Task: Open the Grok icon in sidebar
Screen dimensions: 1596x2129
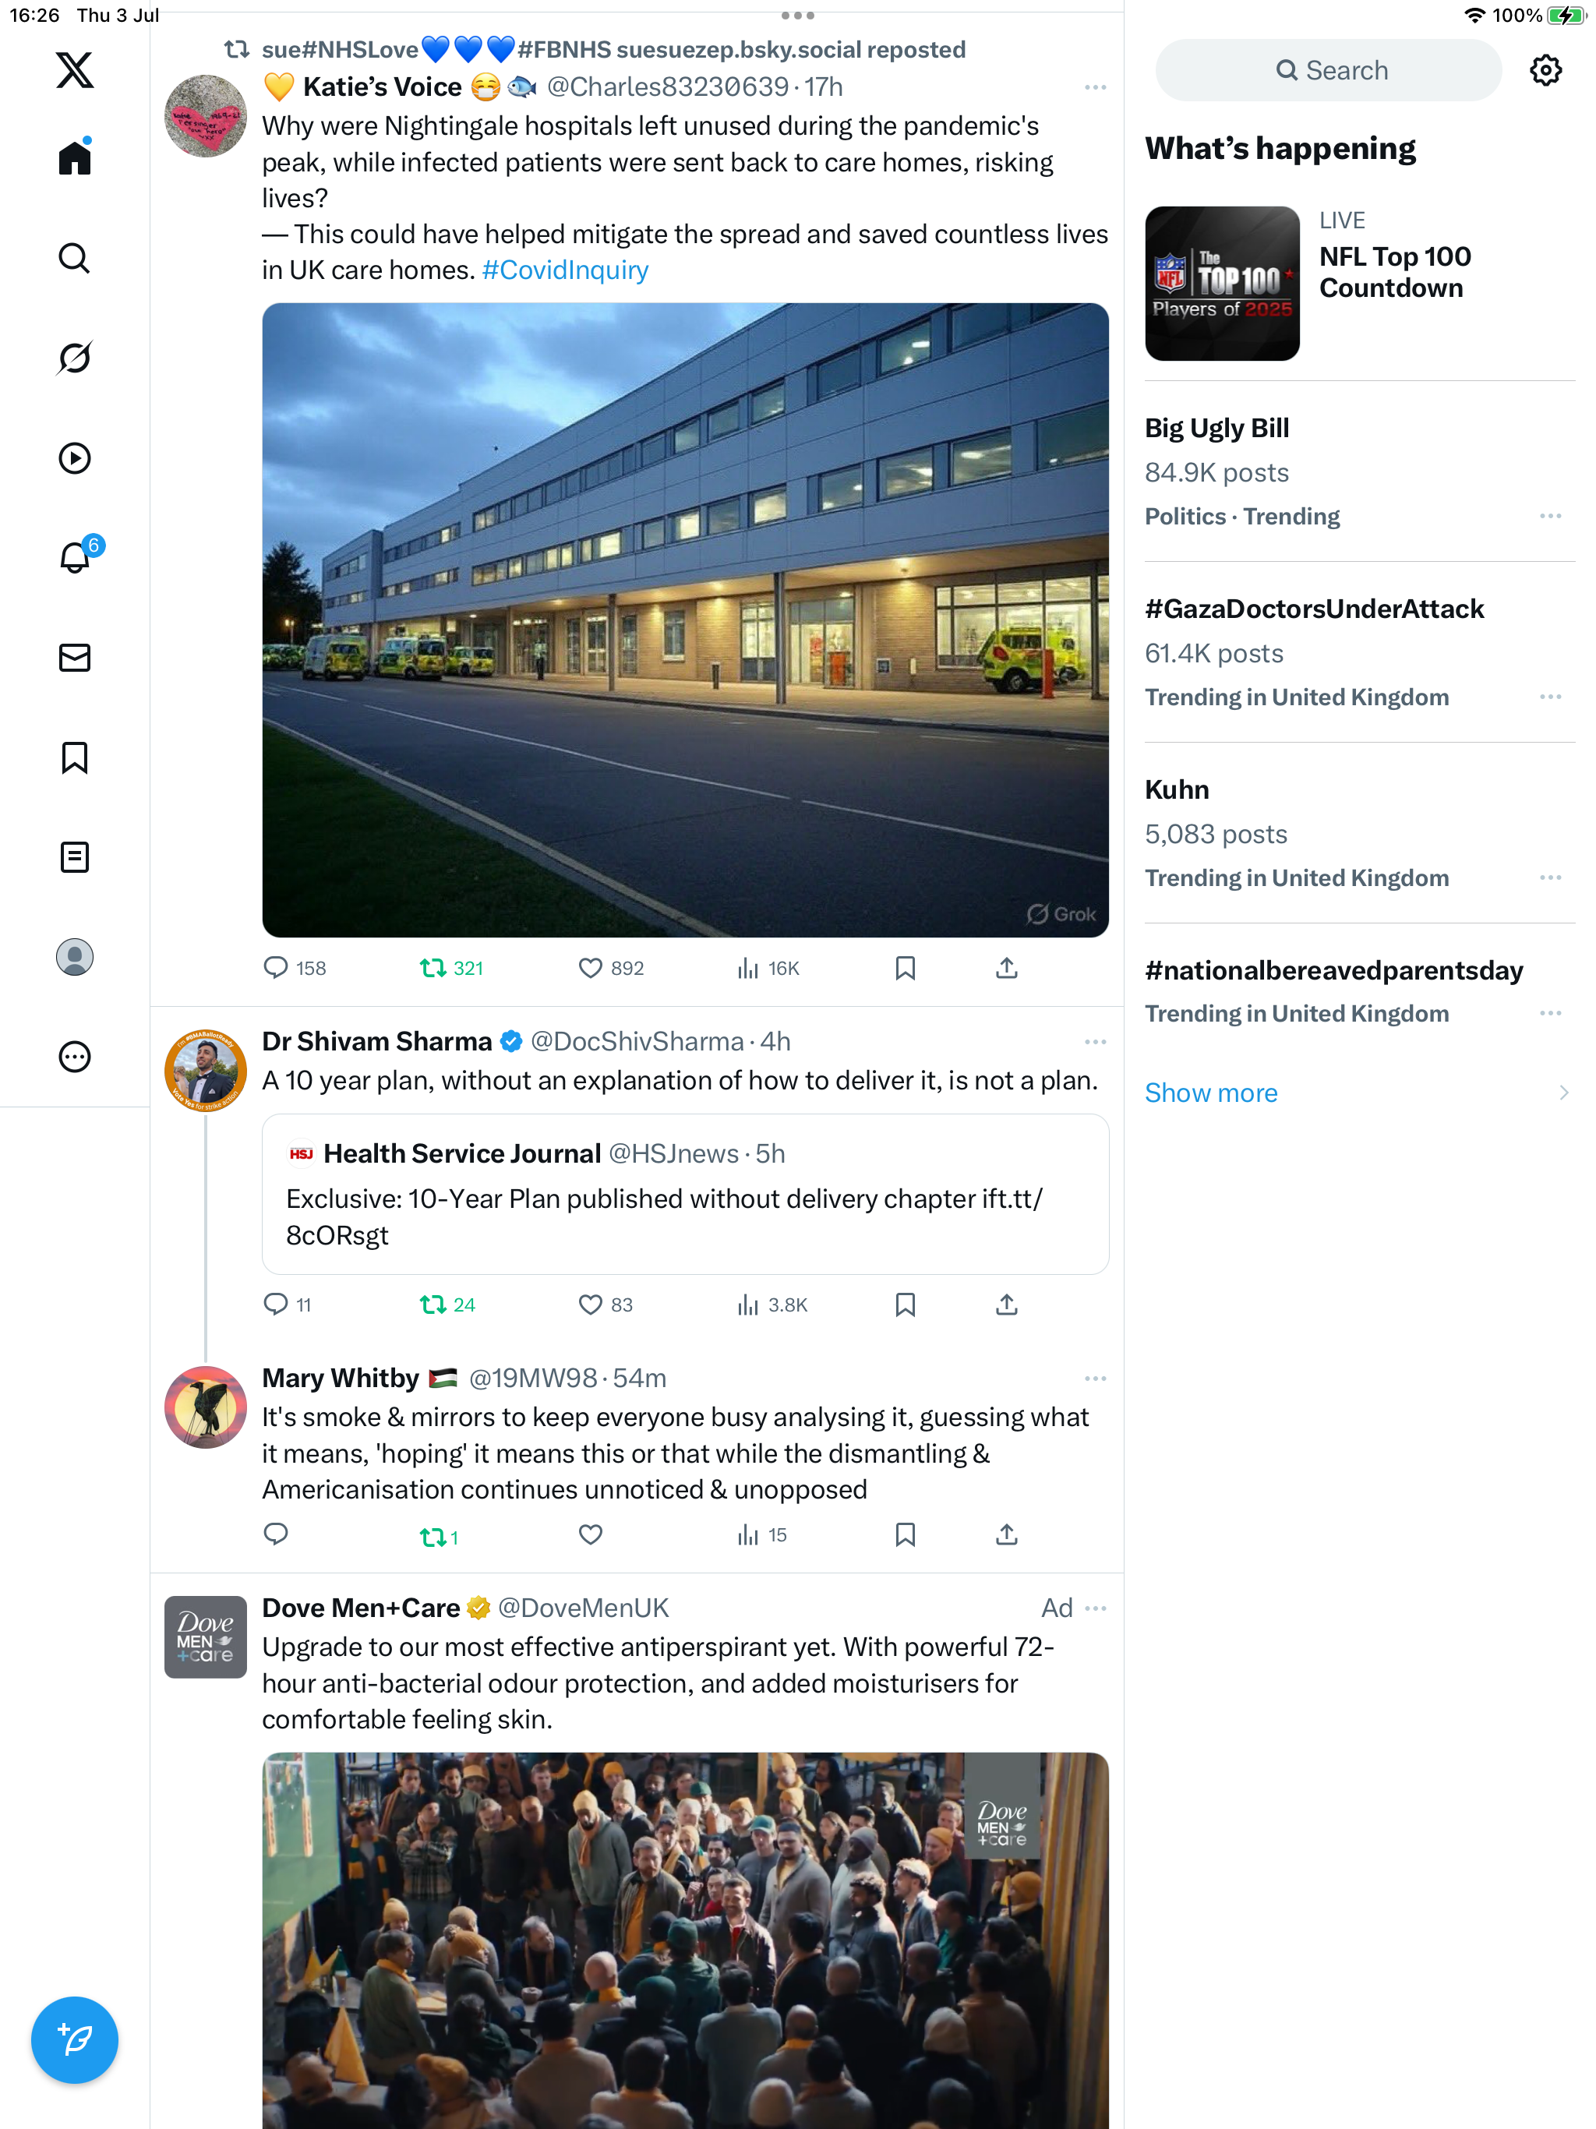Action: coord(74,358)
